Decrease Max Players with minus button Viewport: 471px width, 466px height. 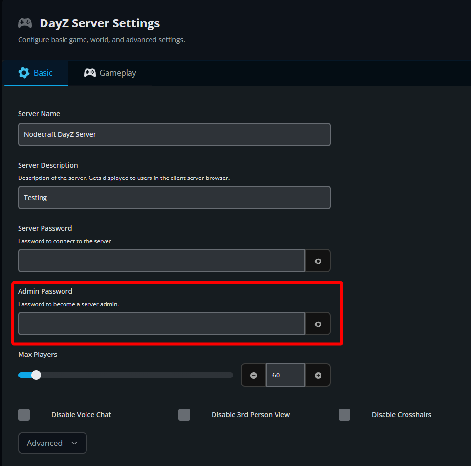[254, 375]
